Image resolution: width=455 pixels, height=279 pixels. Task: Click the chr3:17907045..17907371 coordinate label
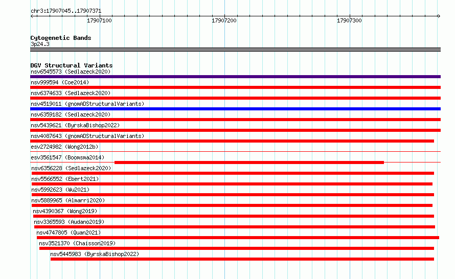click(66, 11)
